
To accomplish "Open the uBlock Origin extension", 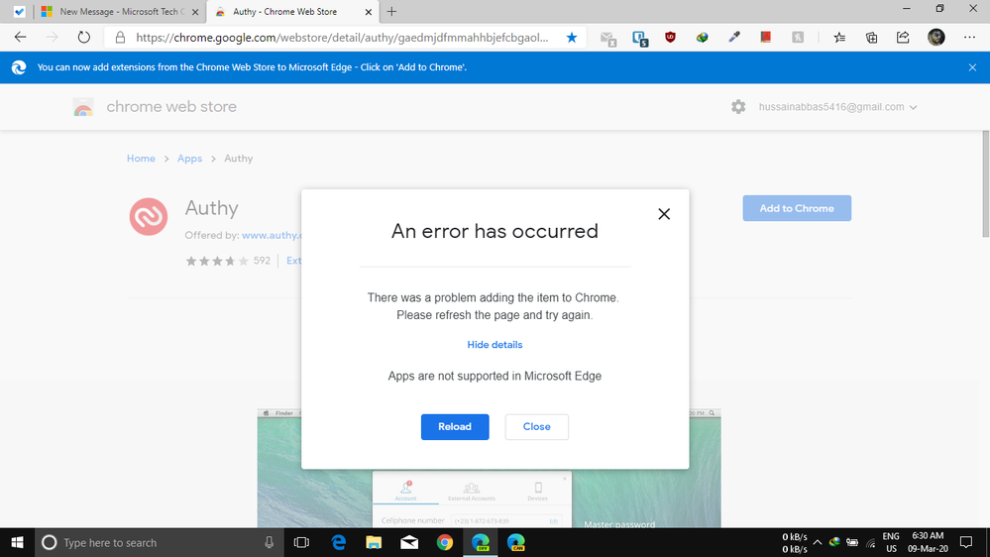I will click(x=671, y=38).
